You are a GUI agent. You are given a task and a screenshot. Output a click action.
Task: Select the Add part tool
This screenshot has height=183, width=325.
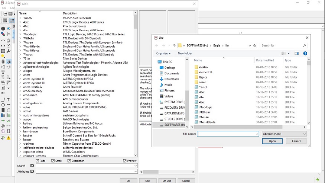pos(9,61)
